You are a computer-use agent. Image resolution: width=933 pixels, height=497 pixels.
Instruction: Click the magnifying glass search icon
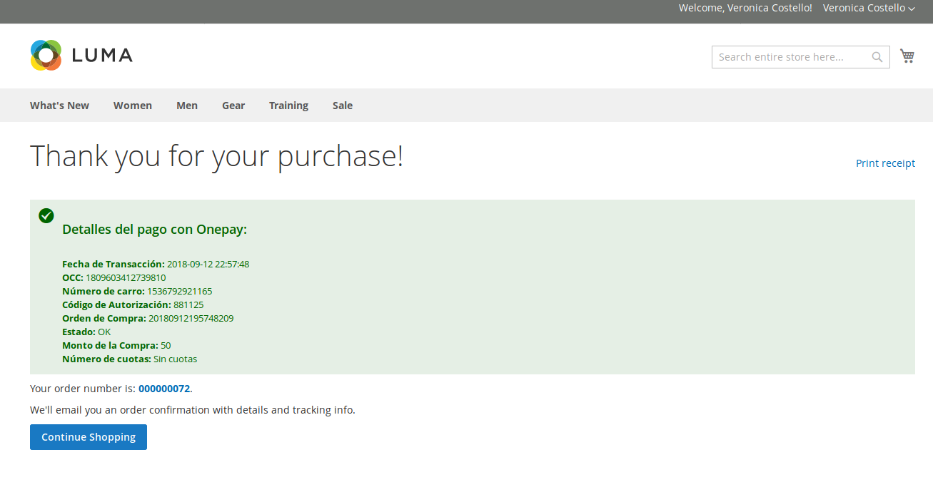pos(877,57)
